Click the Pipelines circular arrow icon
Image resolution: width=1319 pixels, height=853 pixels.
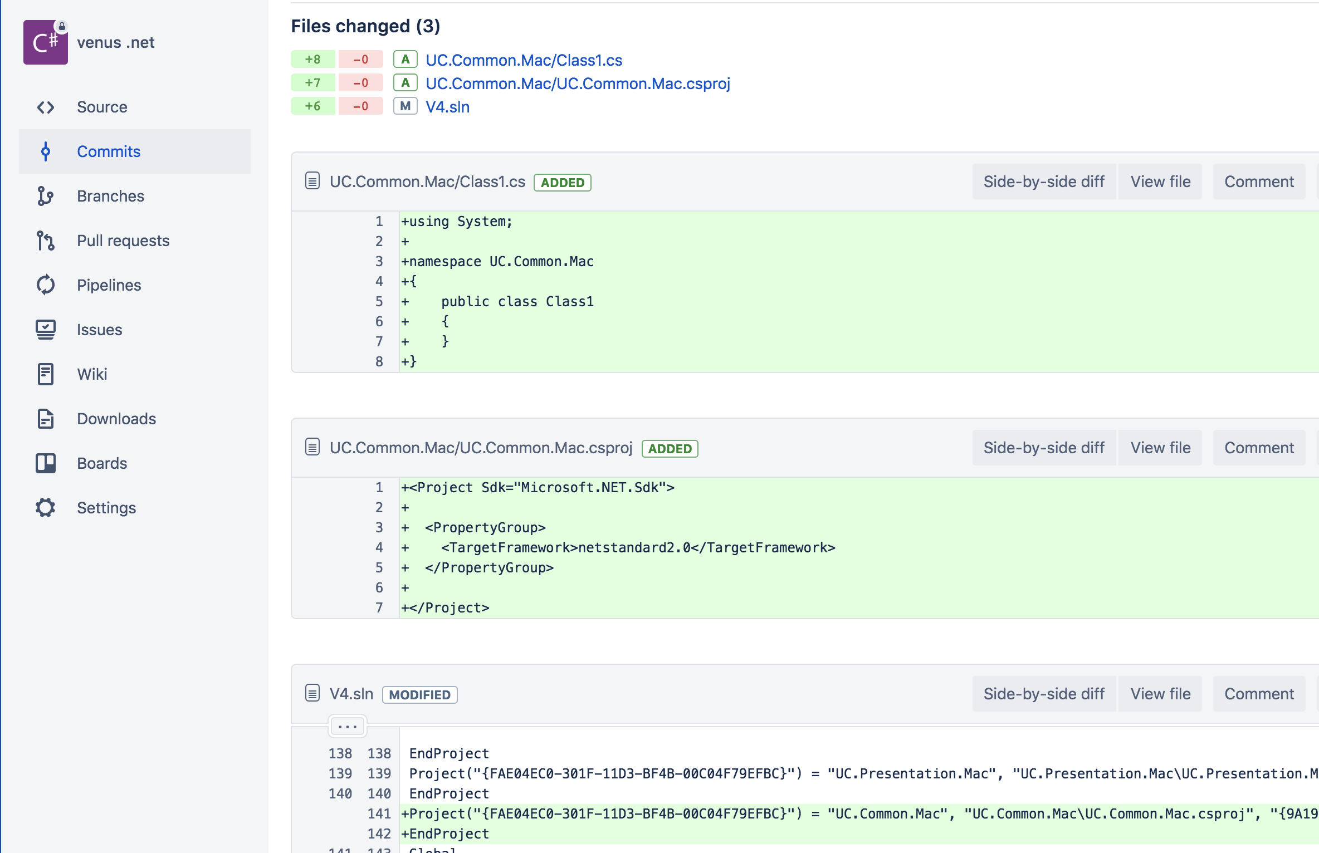click(46, 285)
